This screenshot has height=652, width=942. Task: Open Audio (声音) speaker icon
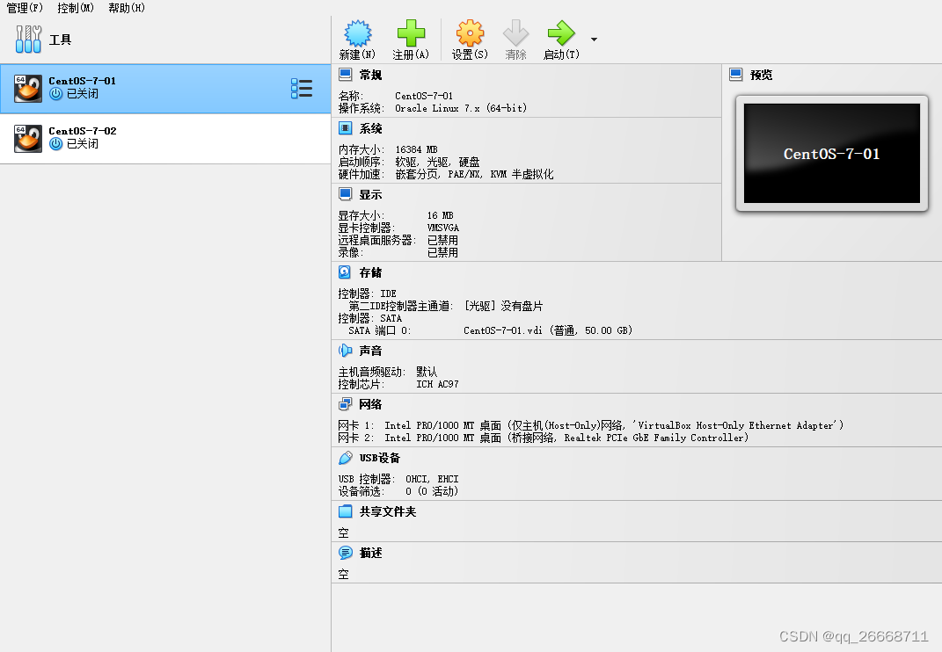pyautogui.click(x=346, y=351)
